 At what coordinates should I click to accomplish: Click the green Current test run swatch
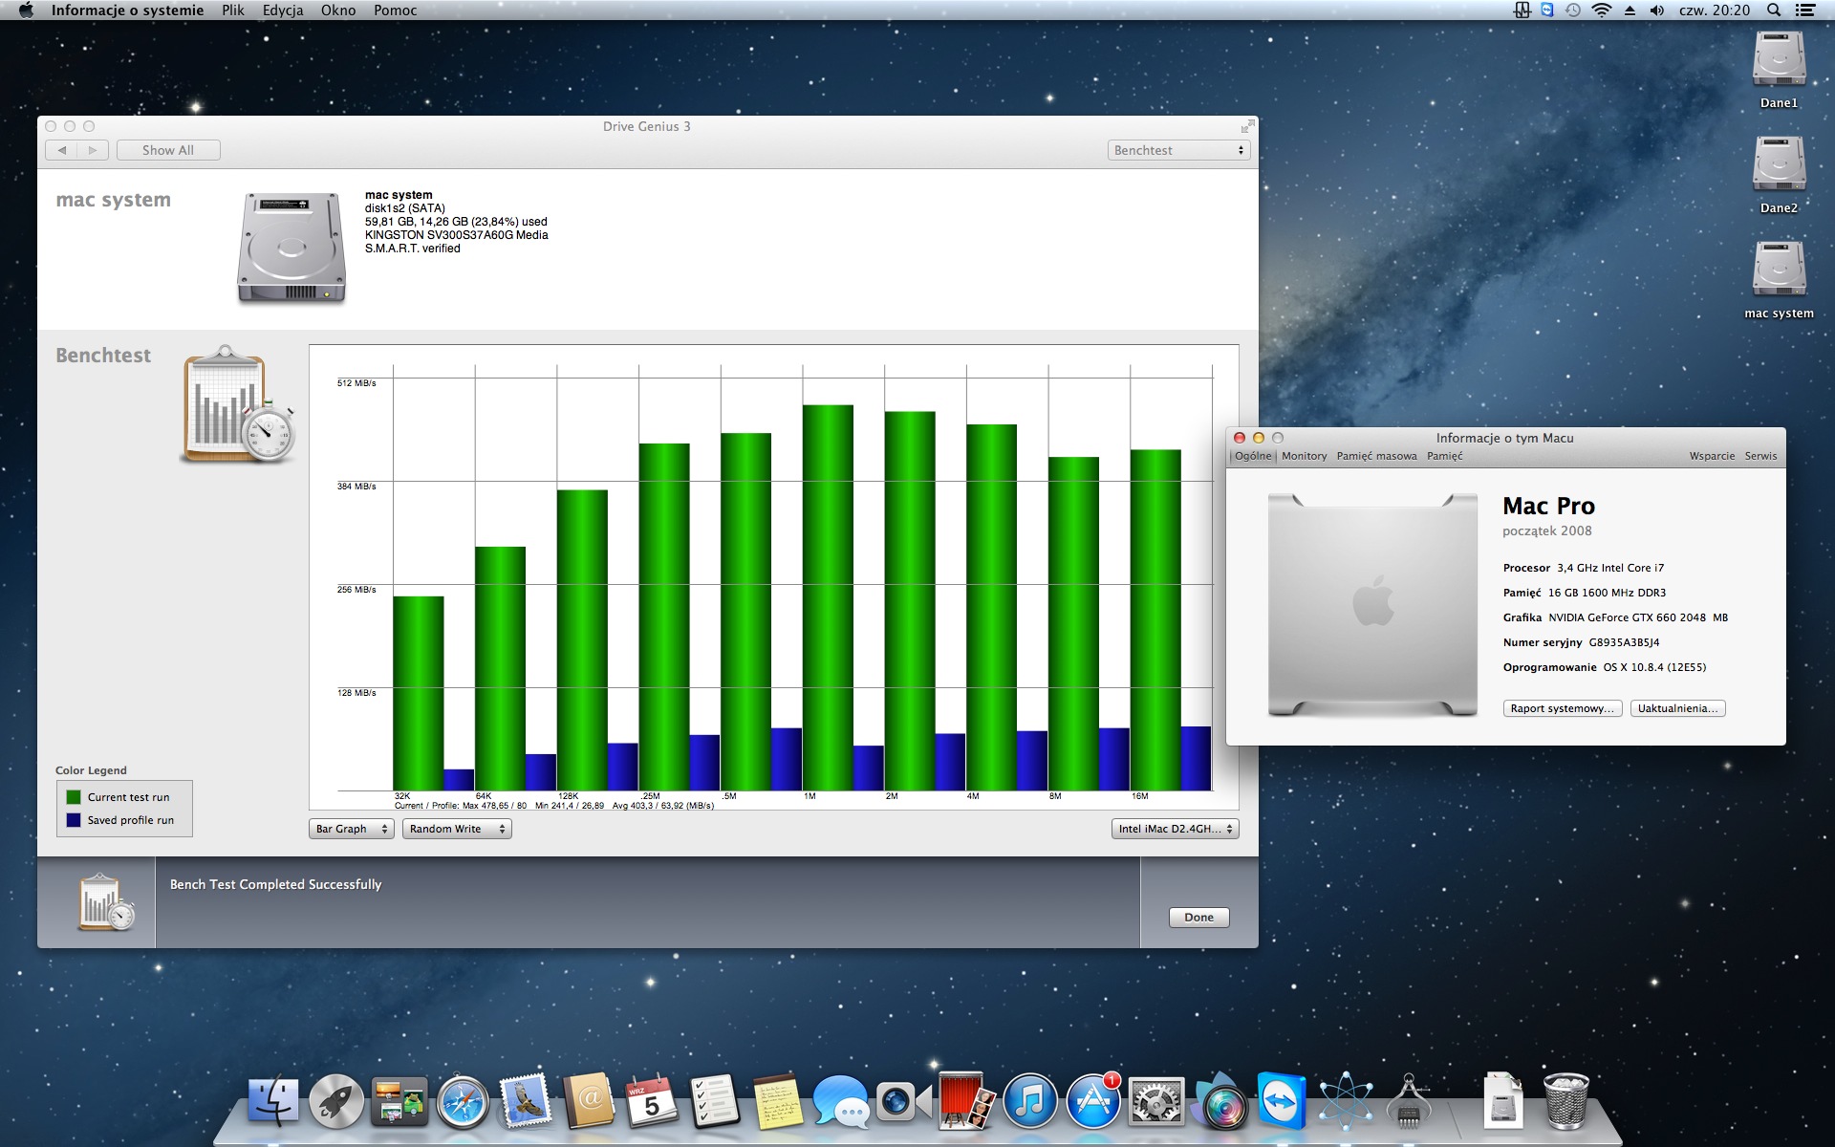tap(74, 797)
